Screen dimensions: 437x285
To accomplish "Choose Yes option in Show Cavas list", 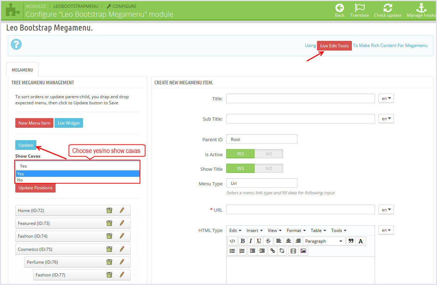I will pyautogui.click(x=78, y=174).
